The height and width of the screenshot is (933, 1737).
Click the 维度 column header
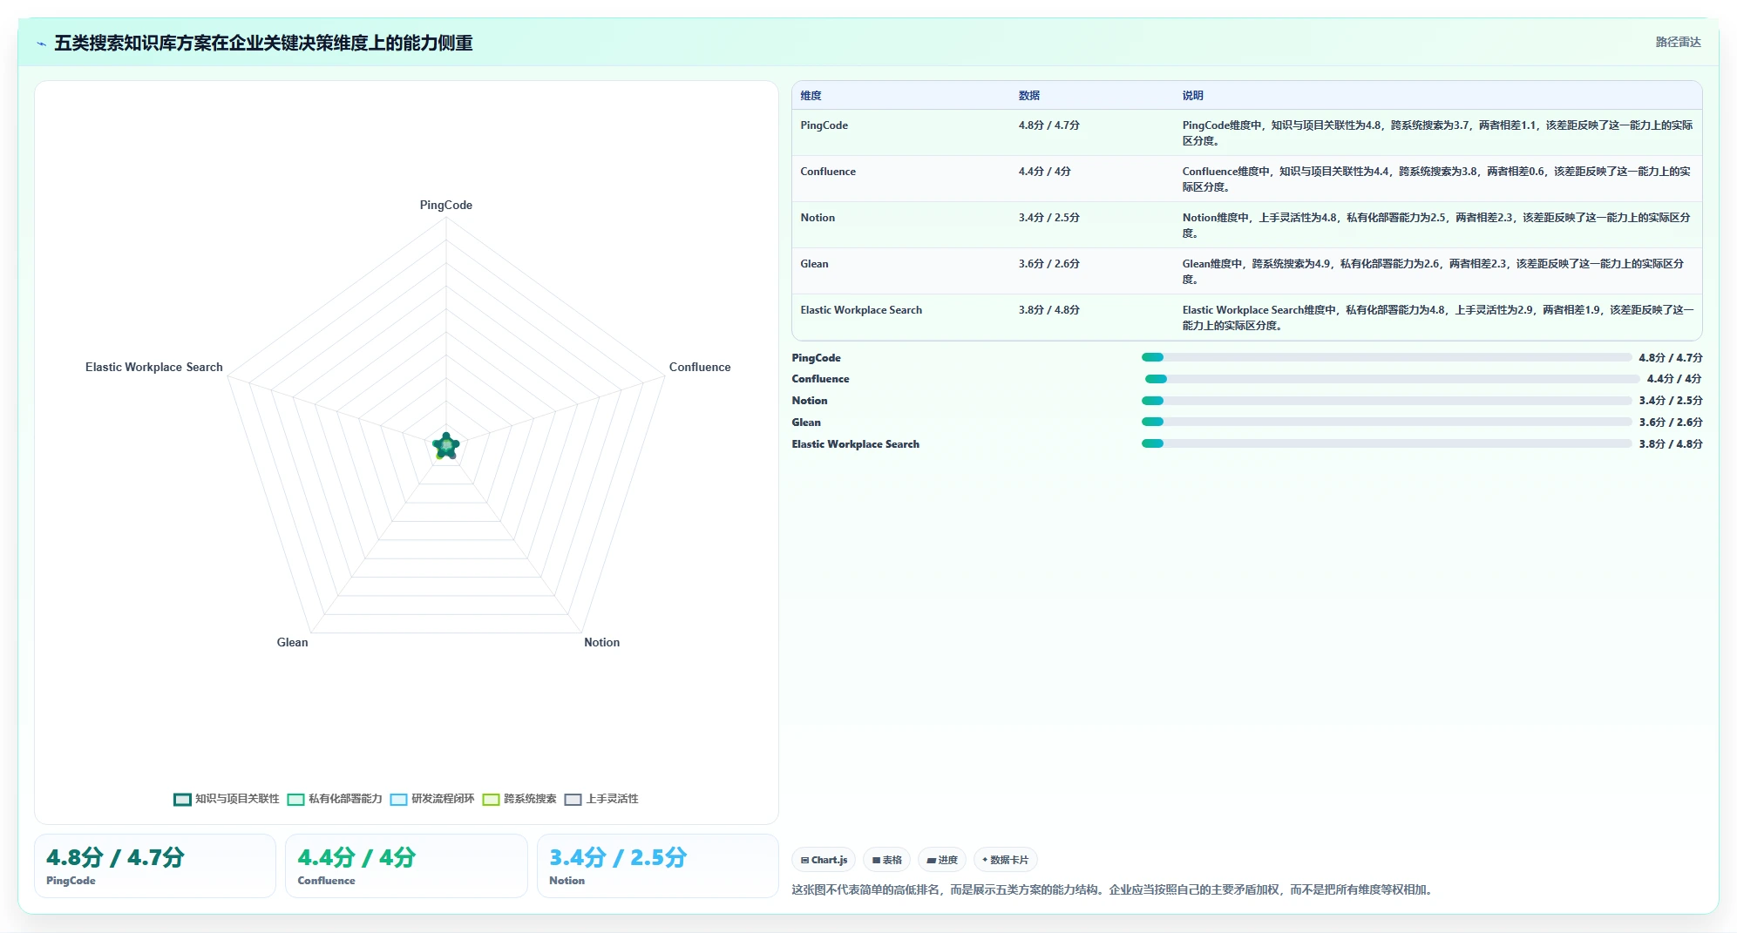tap(811, 96)
